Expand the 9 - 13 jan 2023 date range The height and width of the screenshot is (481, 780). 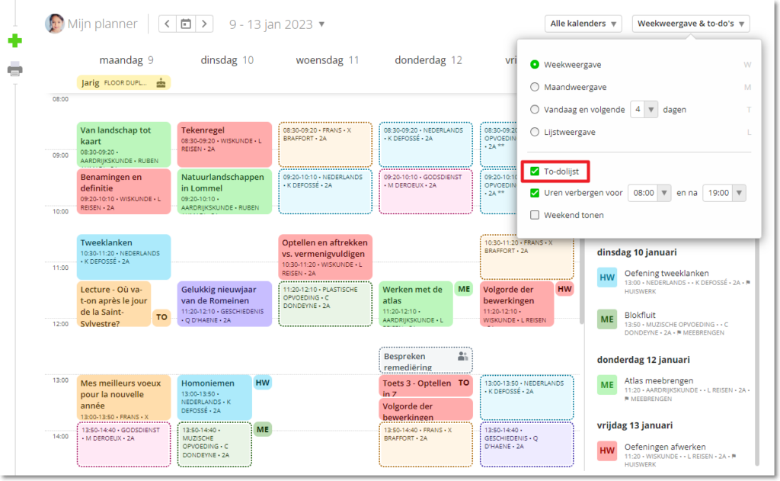click(277, 24)
